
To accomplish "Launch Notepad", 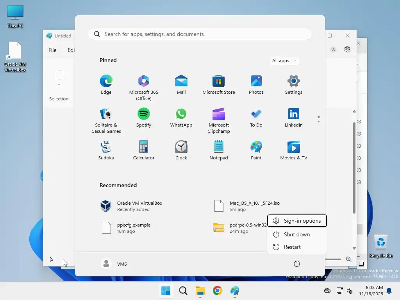I will pos(219,150).
